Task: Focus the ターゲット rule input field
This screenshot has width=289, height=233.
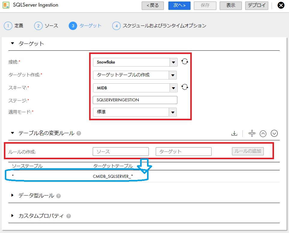Action: pos(184,152)
